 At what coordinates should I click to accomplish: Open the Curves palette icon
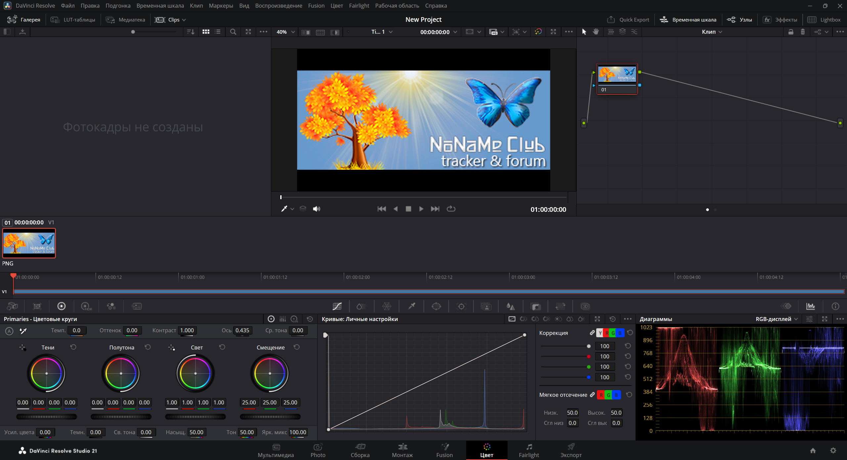click(337, 306)
